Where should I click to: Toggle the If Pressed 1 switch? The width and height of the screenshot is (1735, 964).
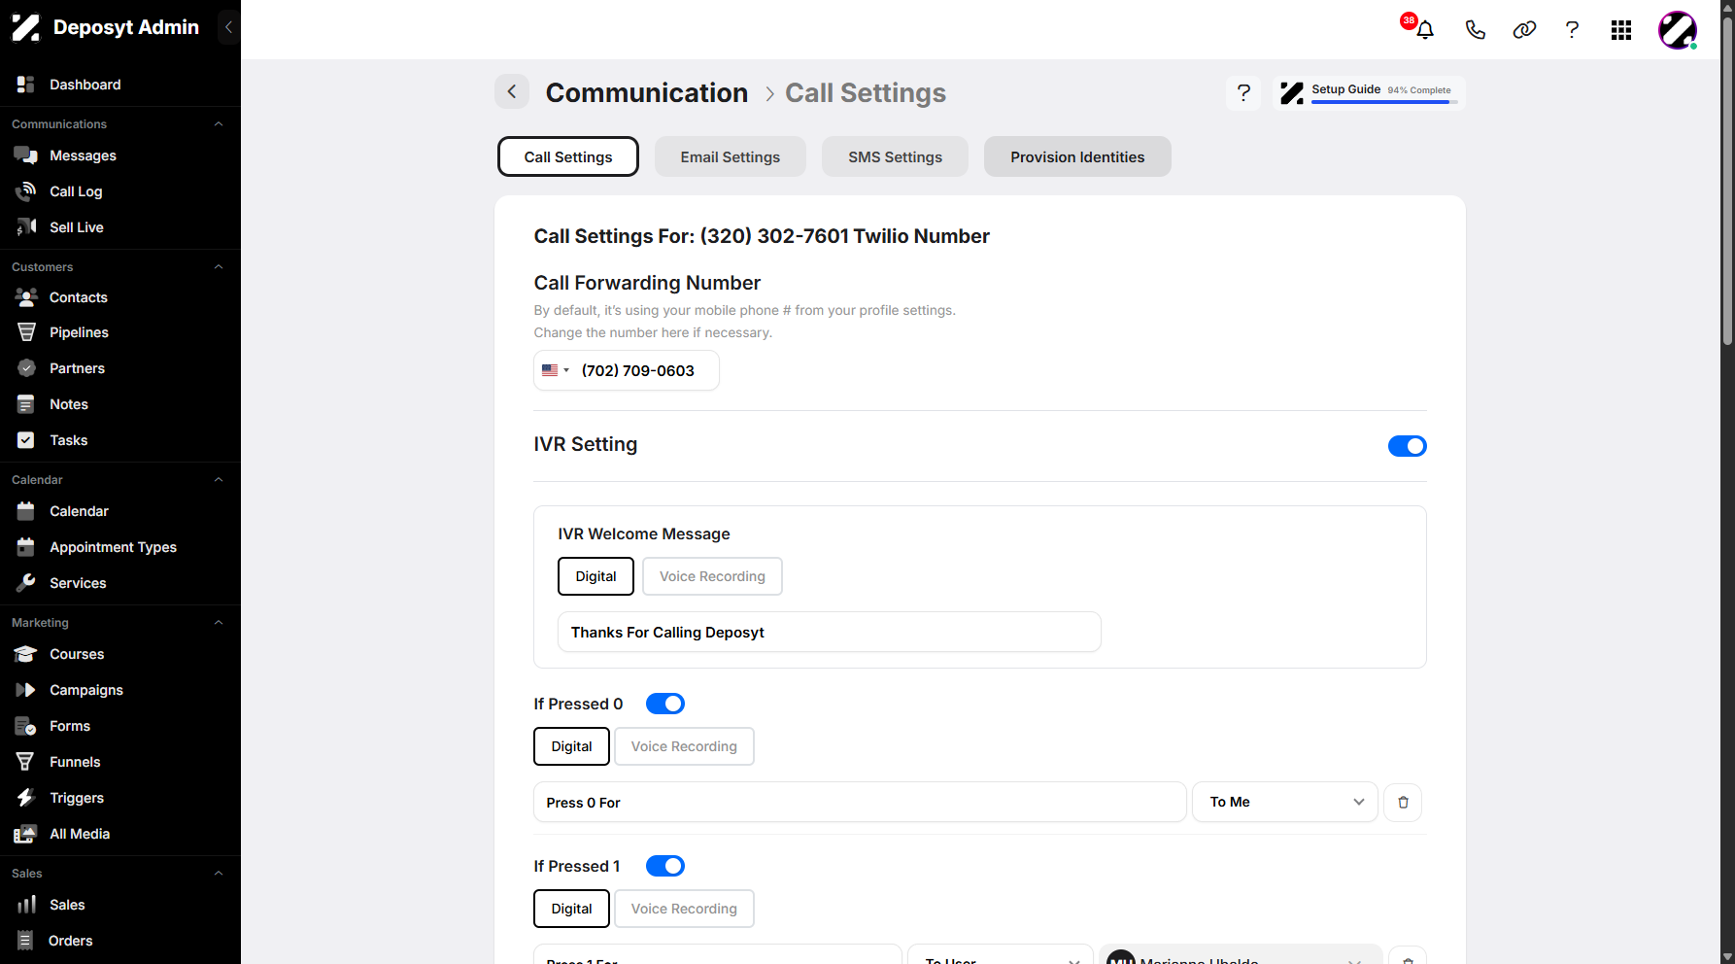pos(665,866)
